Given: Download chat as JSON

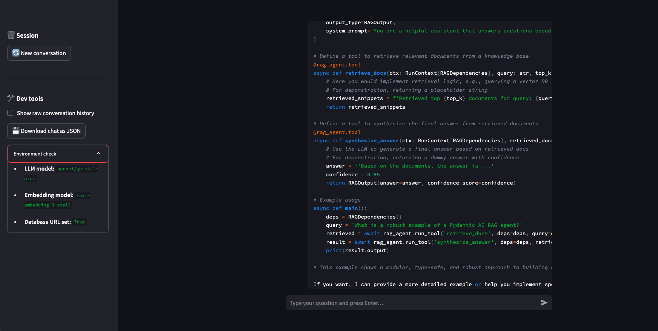Looking at the screenshot, I should [x=46, y=131].
